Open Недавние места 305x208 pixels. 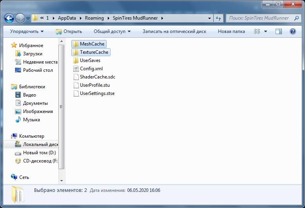pyautogui.click(x=40, y=62)
